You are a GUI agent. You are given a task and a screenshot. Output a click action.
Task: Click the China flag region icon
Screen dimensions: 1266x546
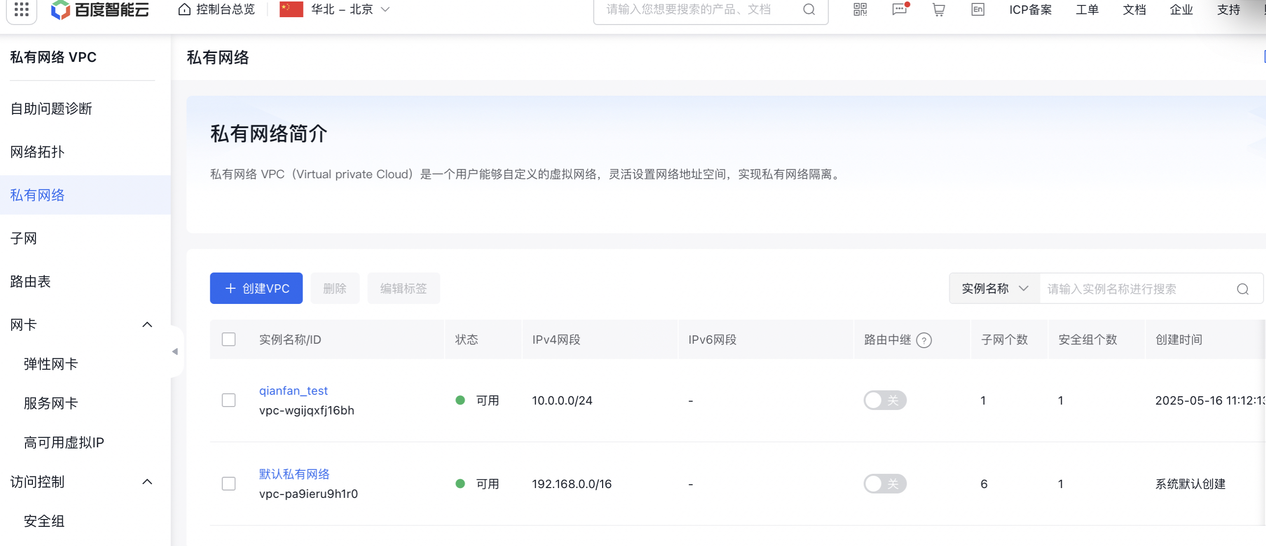tap(291, 9)
